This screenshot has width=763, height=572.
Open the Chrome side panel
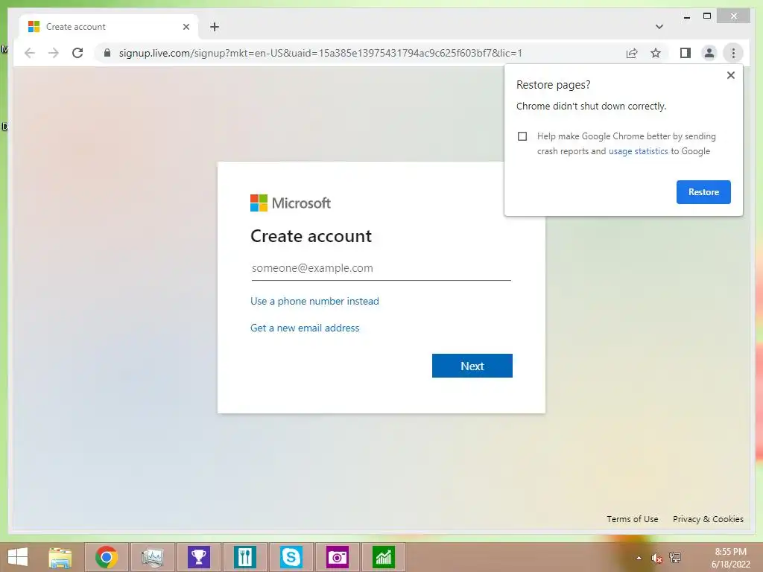pyautogui.click(x=686, y=53)
